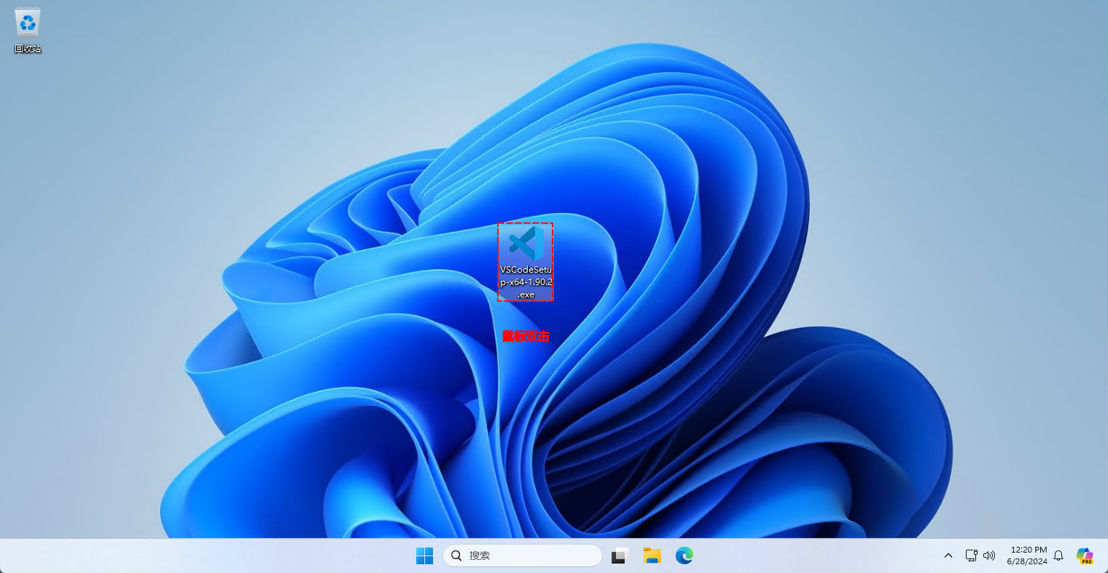This screenshot has width=1108, height=573.
Task: Open the Copilot preview icon
Action: [1084, 556]
